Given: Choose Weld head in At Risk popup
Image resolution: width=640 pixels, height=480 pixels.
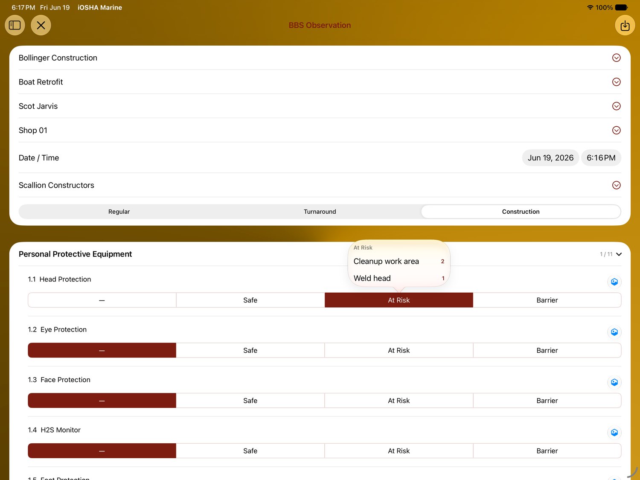Looking at the screenshot, I should pyautogui.click(x=399, y=278).
